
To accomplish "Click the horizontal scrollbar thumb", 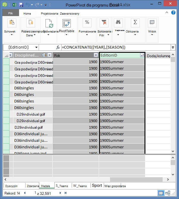I will coord(136,179).
